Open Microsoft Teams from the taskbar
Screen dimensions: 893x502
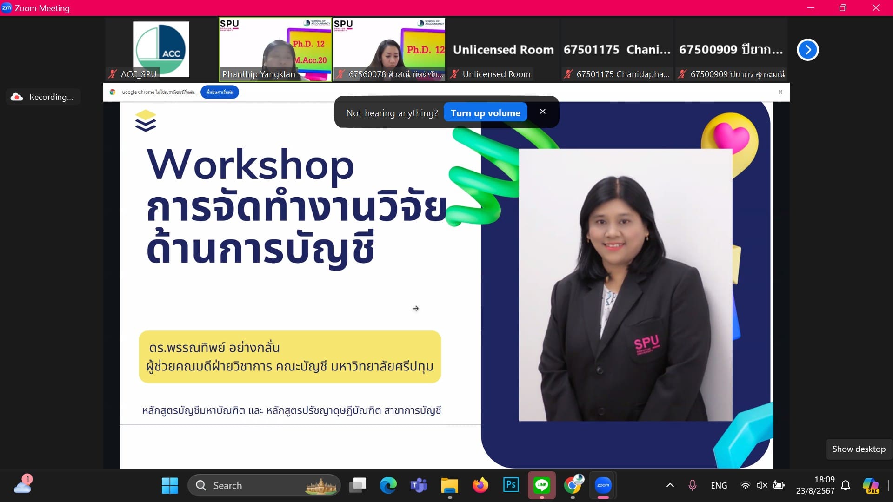coord(419,485)
